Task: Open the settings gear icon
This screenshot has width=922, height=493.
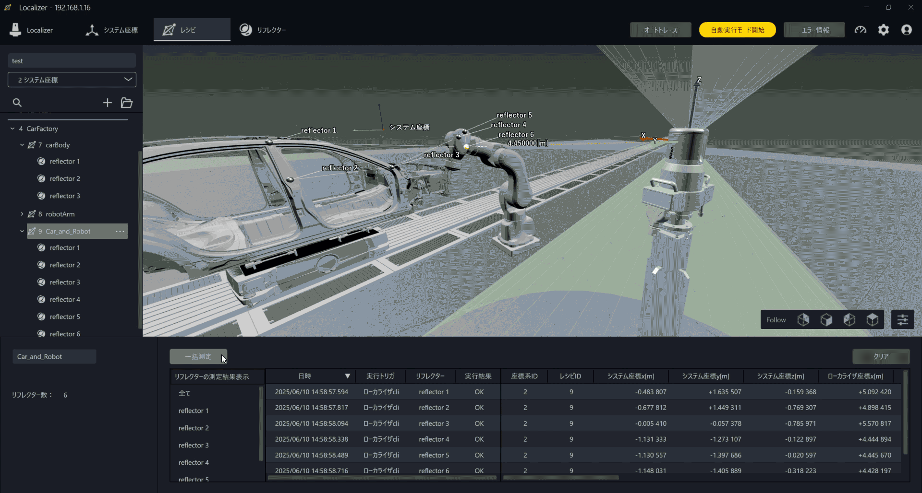Action: (x=884, y=30)
